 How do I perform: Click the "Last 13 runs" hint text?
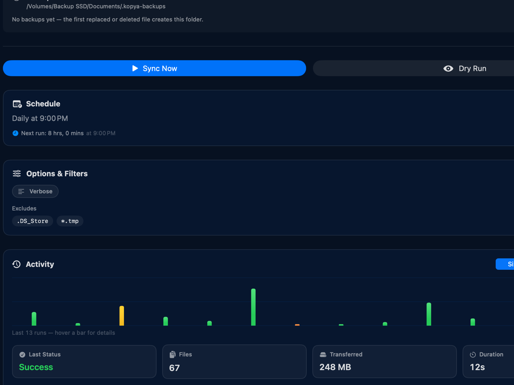pos(64,333)
